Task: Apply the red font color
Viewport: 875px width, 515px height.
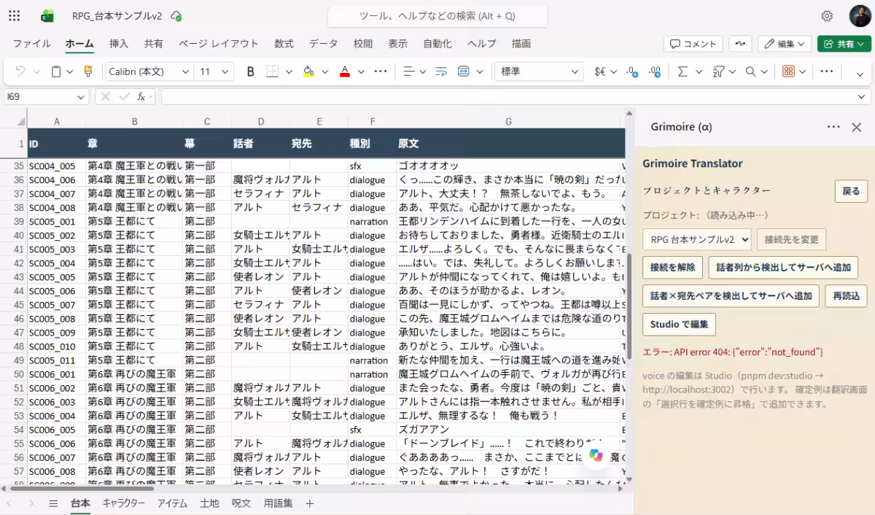Action: click(344, 71)
